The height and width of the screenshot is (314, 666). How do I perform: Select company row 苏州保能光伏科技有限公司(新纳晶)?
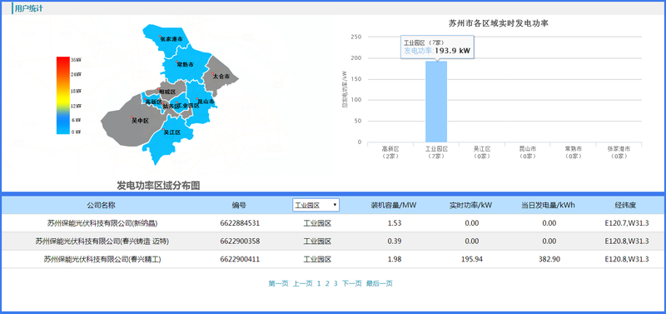pos(333,223)
